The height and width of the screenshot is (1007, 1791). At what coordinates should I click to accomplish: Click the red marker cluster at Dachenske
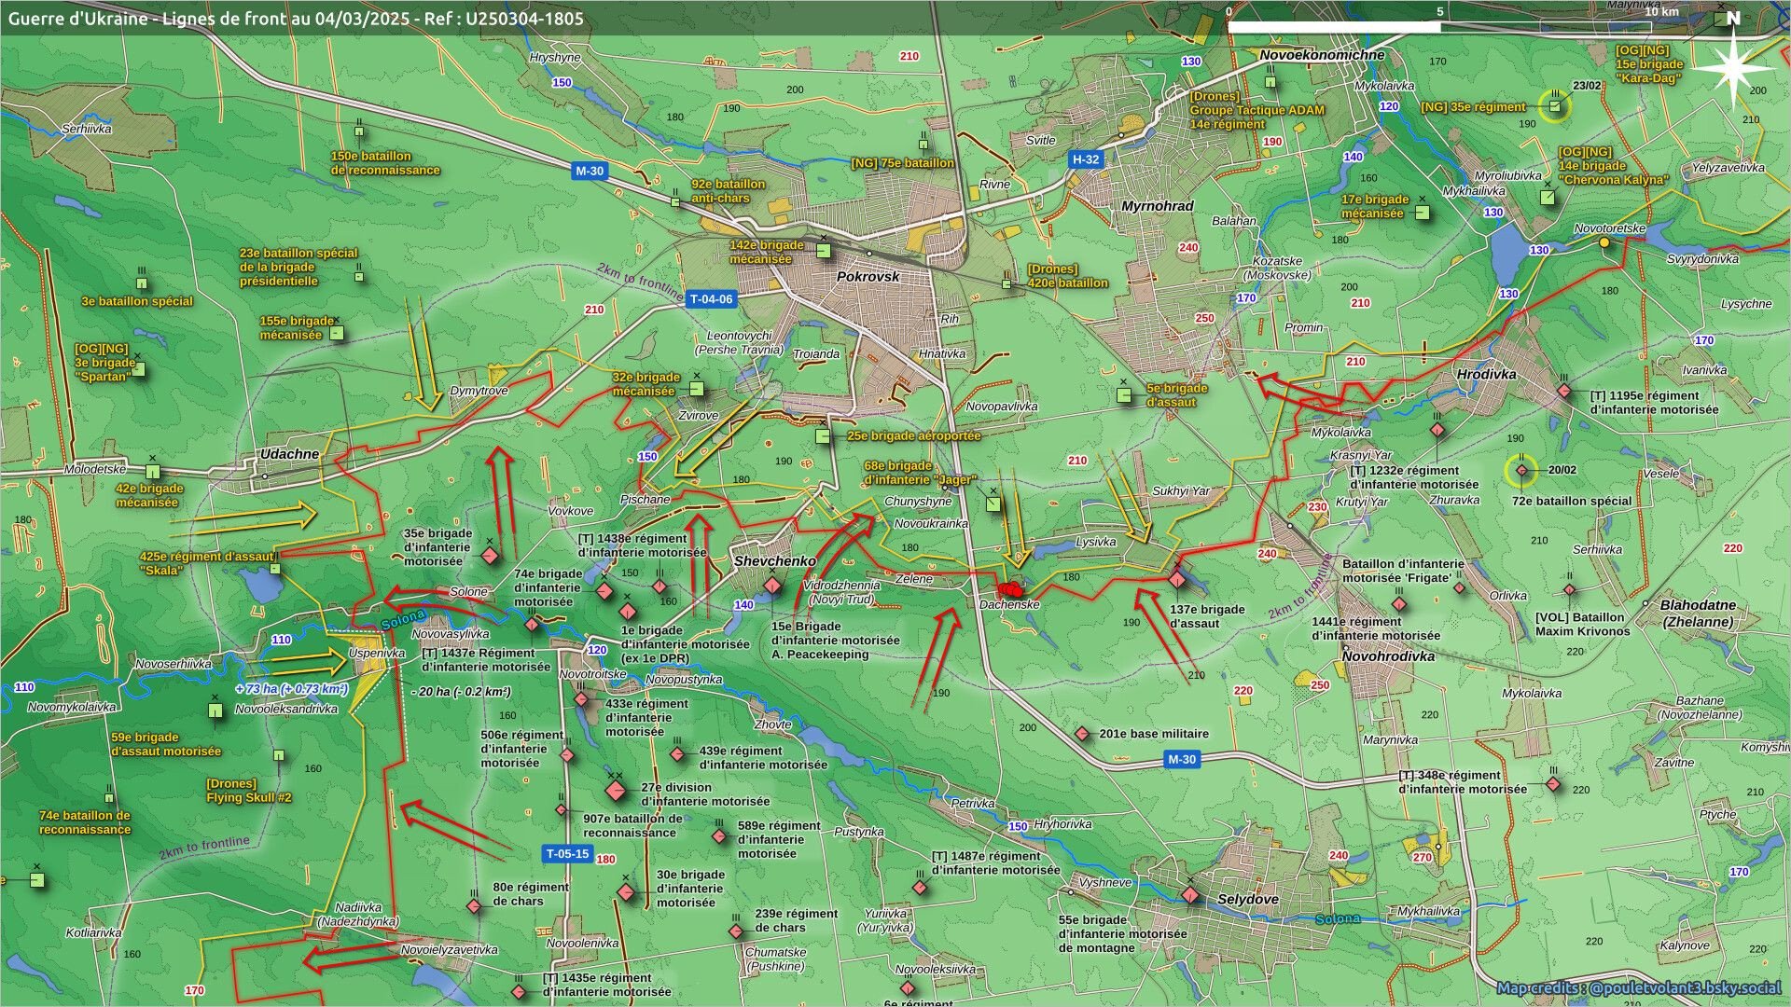coord(1010,589)
